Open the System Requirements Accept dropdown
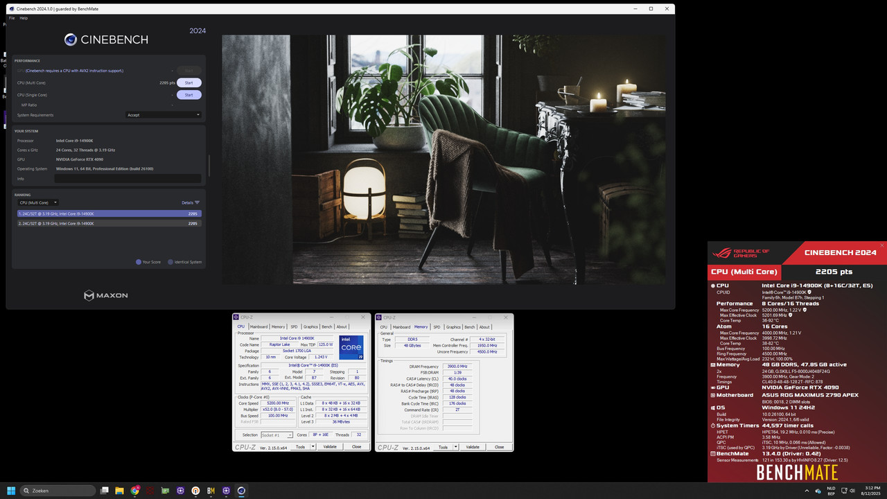The height and width of the screenshot is (499, 887). [164, 115]
